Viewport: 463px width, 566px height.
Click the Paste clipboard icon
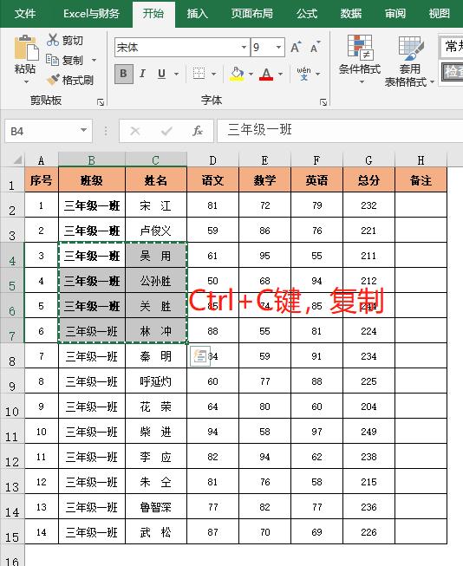coord(26,48)
